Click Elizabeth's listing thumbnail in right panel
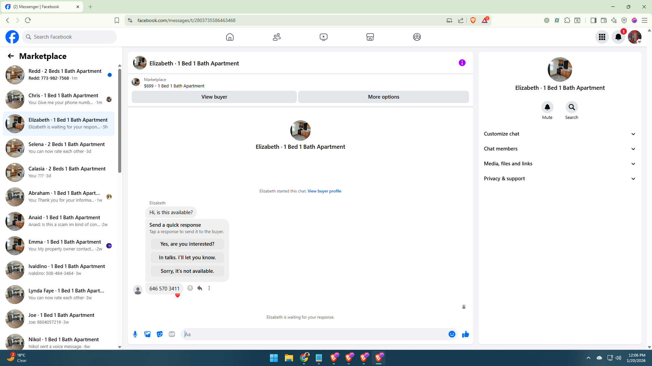The width and height of the screenshot is (652, 366). (x=560, y=69)
